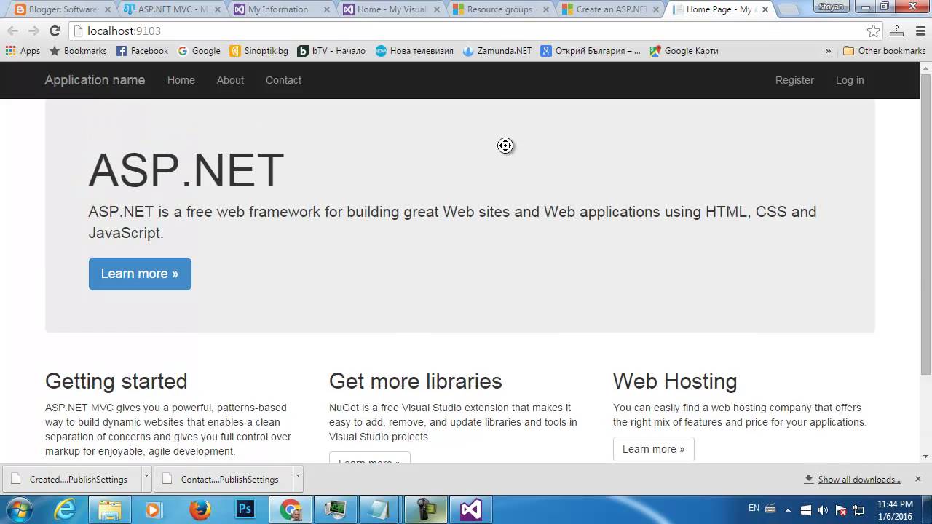Click the volume icon in system tray
The width and height of the screenshot is (932, 524).
pos(823,509)
